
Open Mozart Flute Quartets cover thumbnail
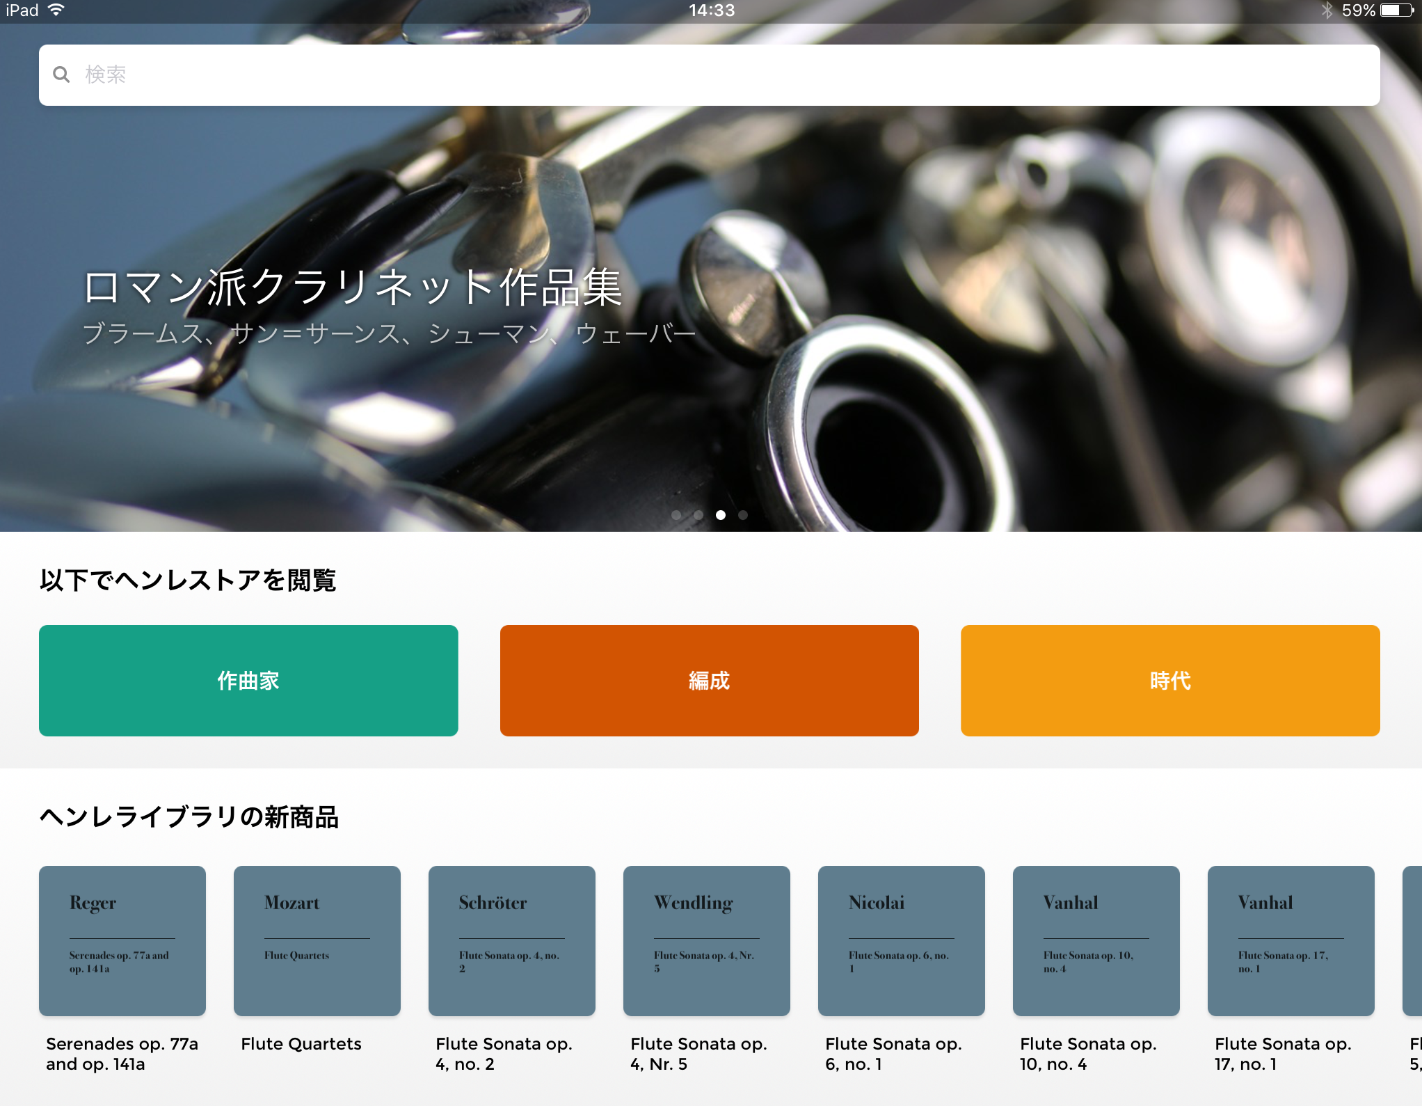pos(317,940)
